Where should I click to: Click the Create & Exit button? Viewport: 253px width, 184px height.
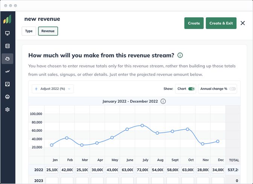pyautogui.click(x=221, y=23)
